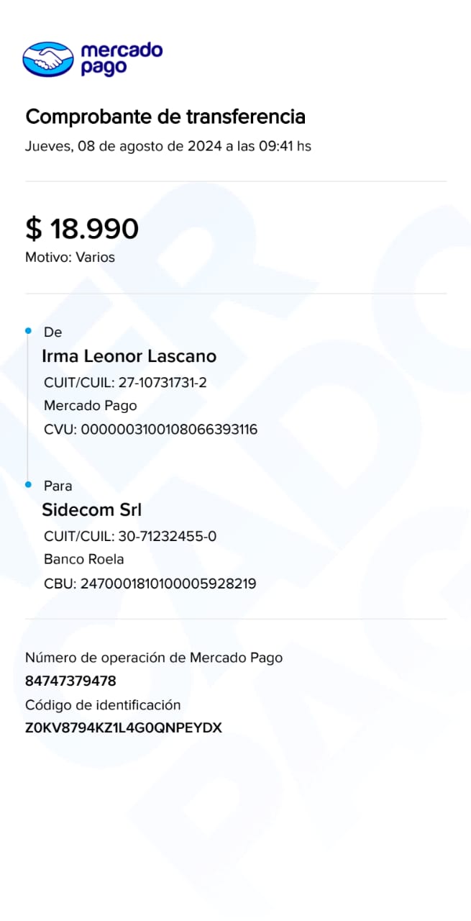471x921 pixels.
Task: Tap the "mercado pago" wordmark text
Action: point(122,59)
